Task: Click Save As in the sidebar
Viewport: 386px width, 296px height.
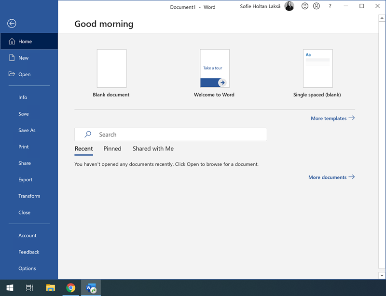Action: pos(29,131)
